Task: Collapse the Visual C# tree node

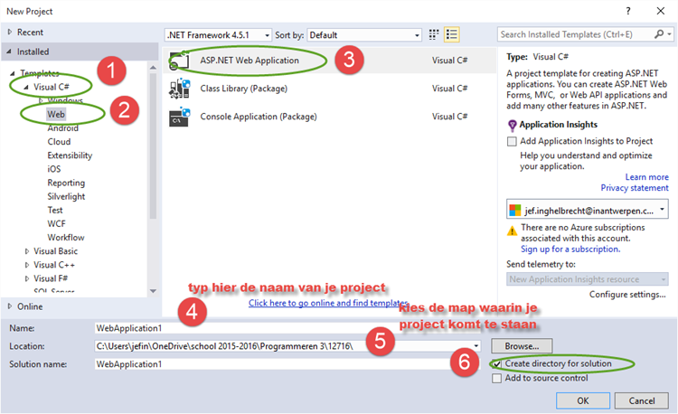Action: (26, 87)
